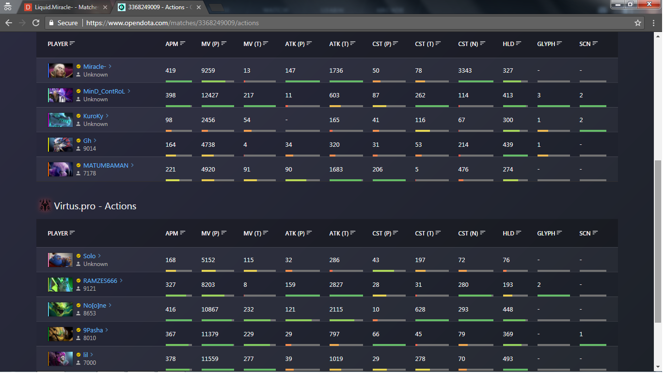Close the Liquid.Miracle- browser tab

pos(104,7)
